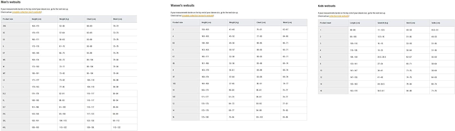Screen dimensions: 455x131
Task: Click the Men's wetsuits heading
Action: point(11,2)
